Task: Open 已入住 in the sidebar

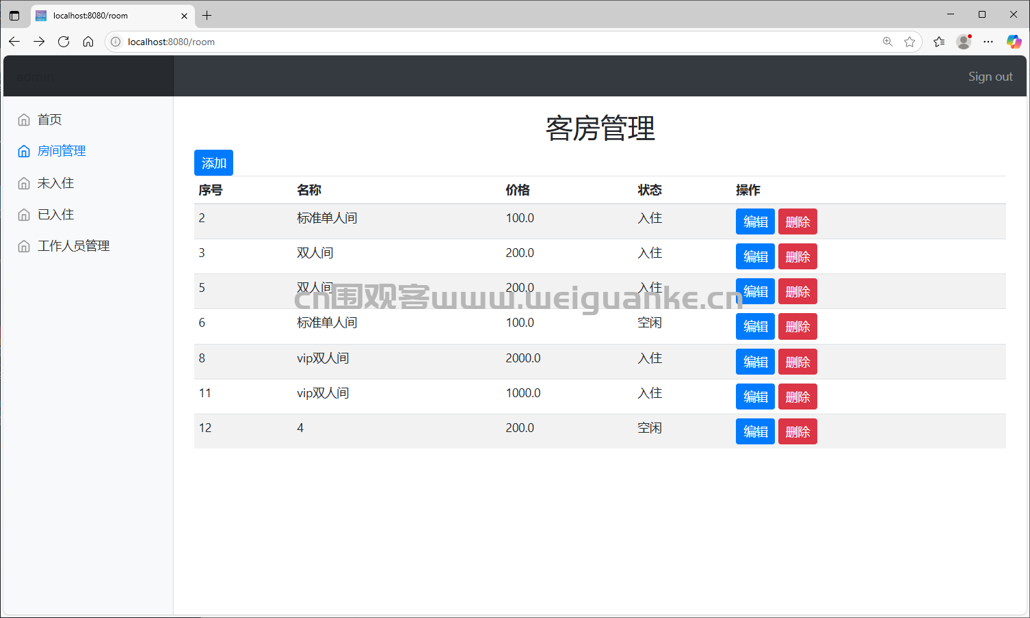Action: (55, 215)
